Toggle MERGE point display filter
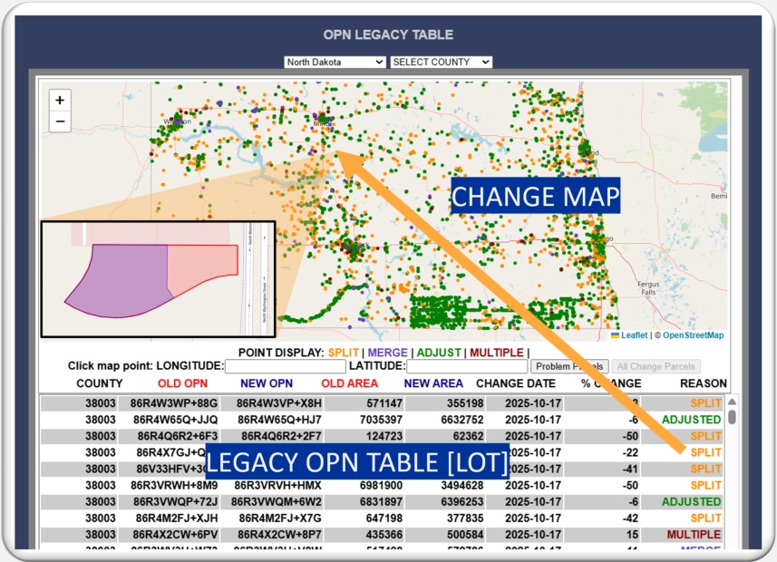Screen dimensions: 777x562 (x=387, y=353)
